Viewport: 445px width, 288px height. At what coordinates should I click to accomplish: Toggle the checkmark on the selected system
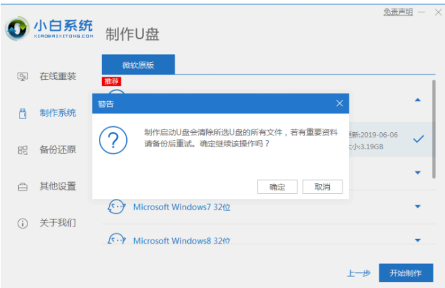point(418,139)
